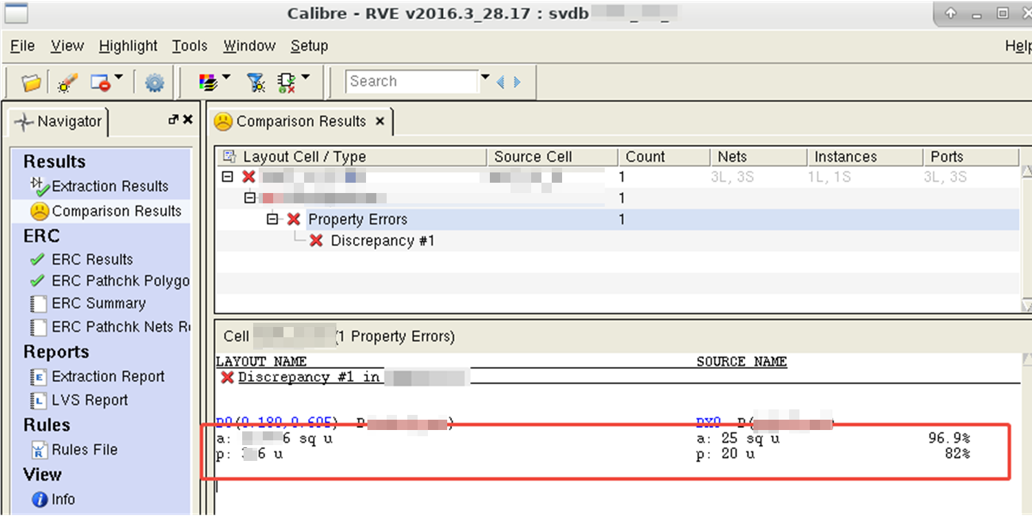Open dropdown arrow beside chip check icon
The image size is (1032, 520).
305,78
